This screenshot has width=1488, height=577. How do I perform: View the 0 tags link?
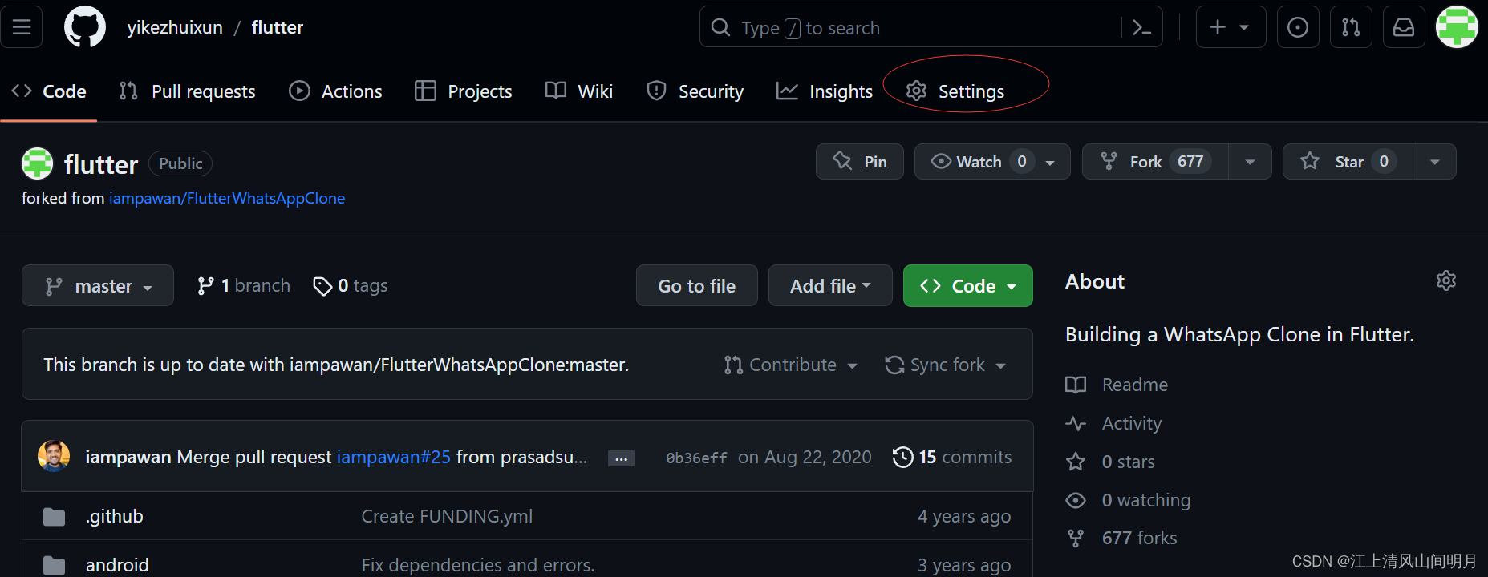(x=351, y=285)
